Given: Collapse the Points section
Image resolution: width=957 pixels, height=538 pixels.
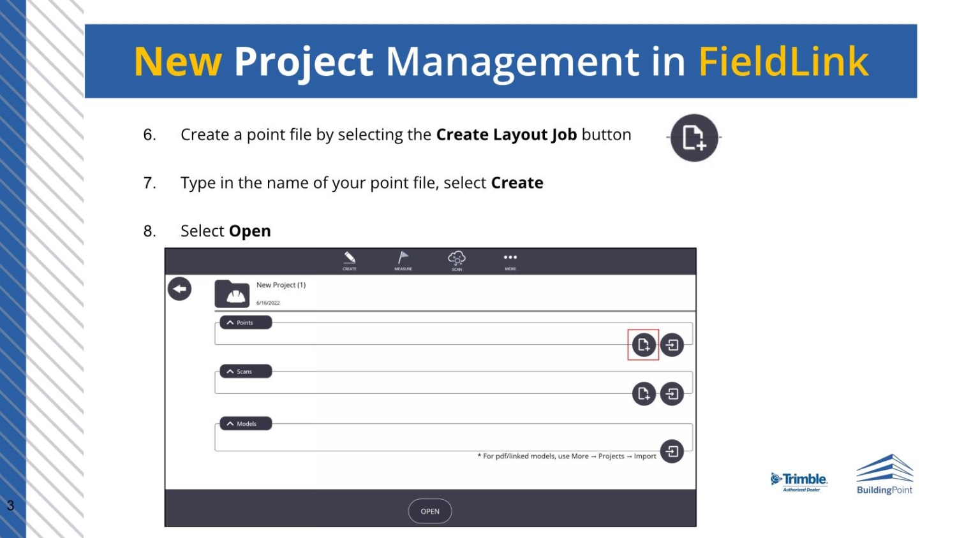Looking at the screenshot, I should click(x=246, y=323).
